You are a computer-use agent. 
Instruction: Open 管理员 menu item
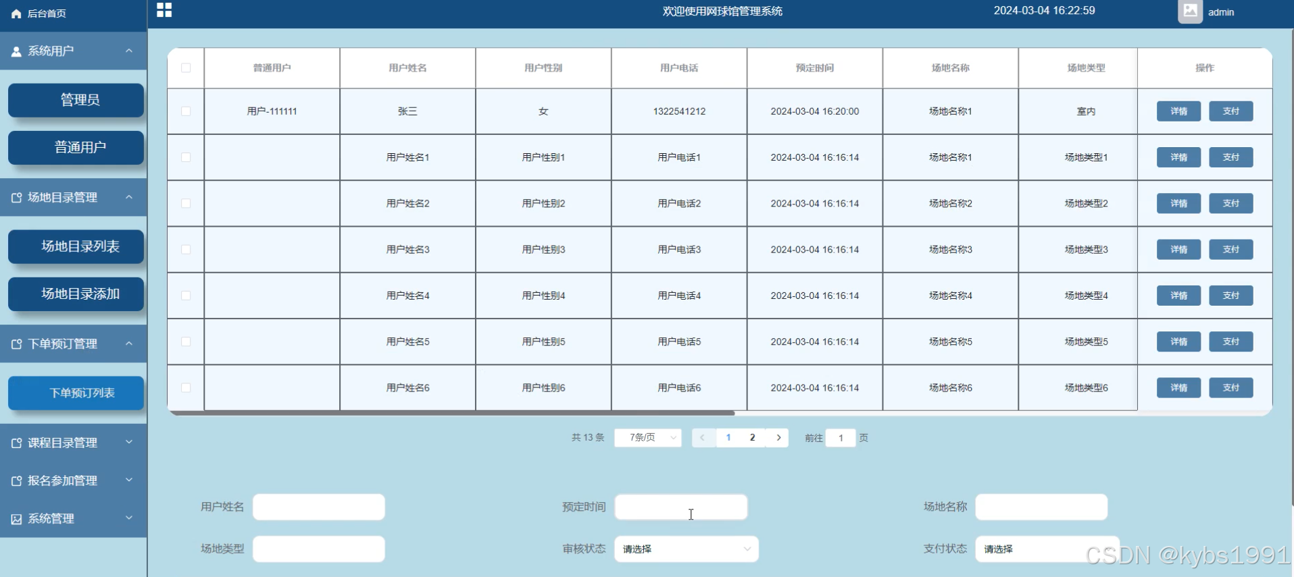[76, 101]
